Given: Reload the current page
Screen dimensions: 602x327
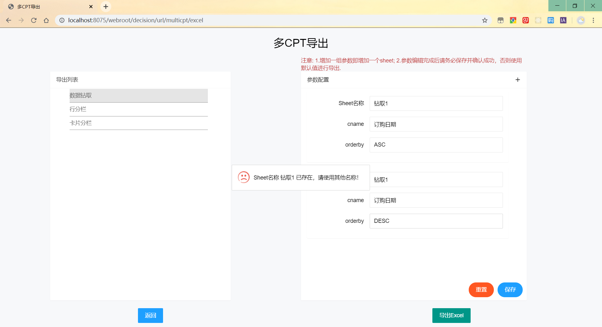Looking at the screenshot, I should tap(34, 20).
